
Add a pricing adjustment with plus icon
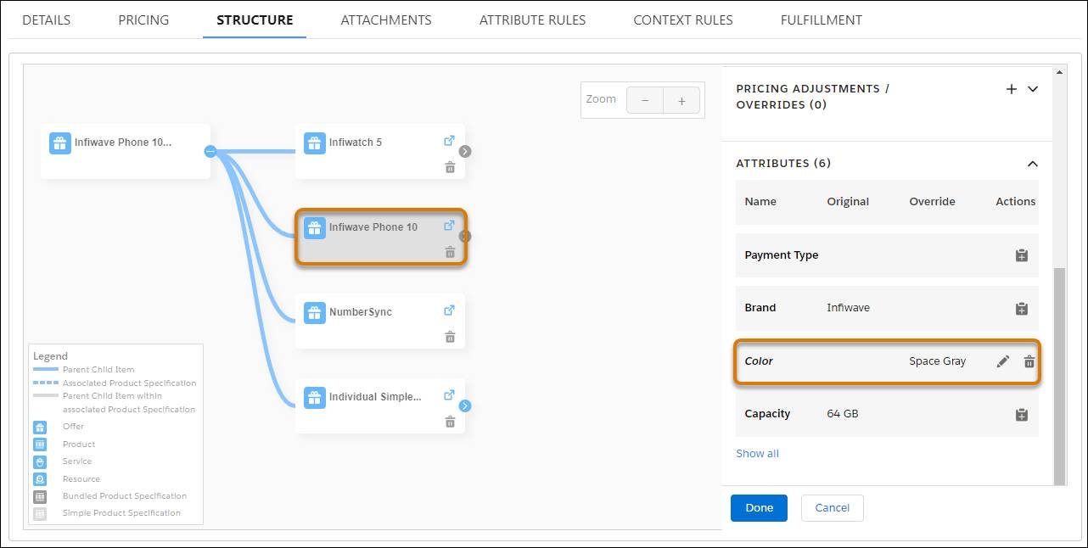(x=1011, y=89)
